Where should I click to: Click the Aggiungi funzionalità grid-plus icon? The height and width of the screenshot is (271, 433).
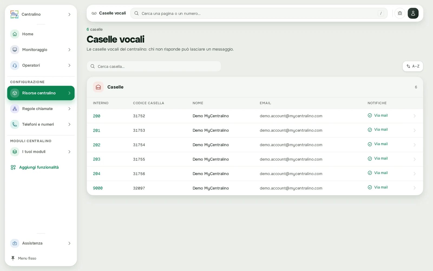[13, 167]
